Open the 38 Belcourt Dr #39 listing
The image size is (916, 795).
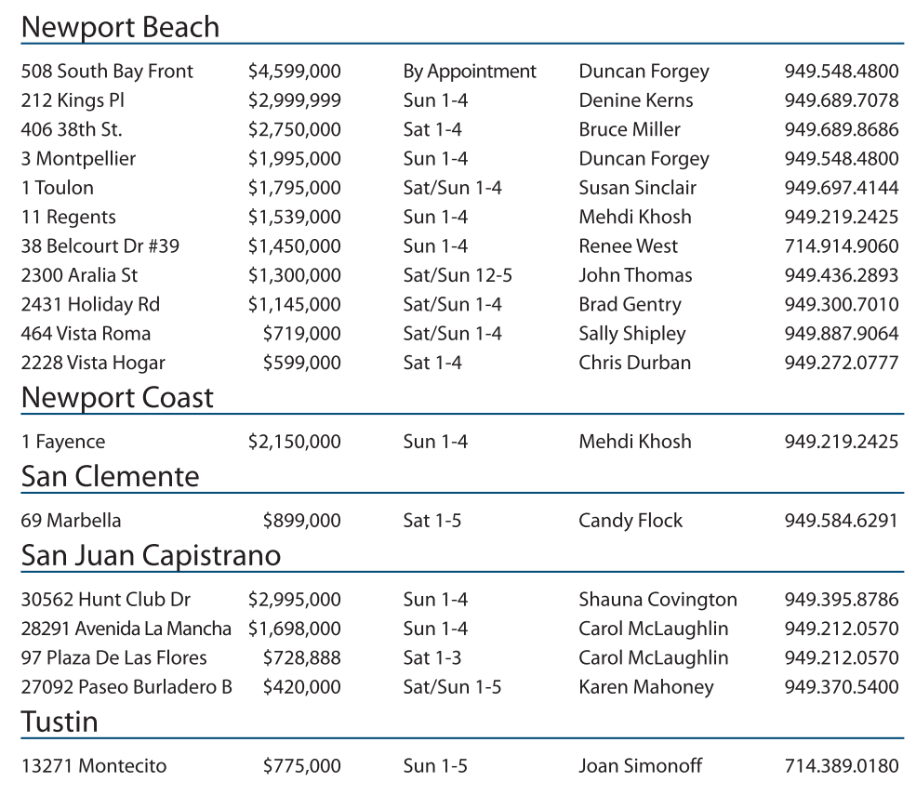coord(100,246)
